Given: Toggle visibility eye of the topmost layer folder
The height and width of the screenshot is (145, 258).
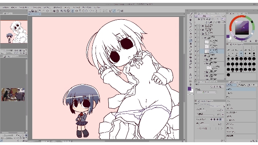Looking at the screenshot, I should click(196, 26).
